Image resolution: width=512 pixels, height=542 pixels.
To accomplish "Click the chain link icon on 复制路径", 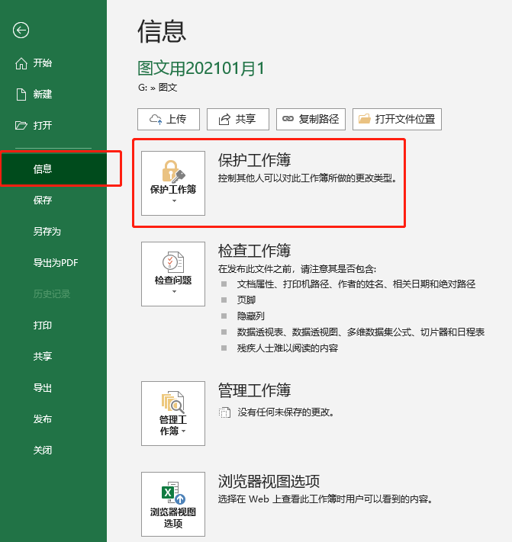I will [x=288, y=119].
